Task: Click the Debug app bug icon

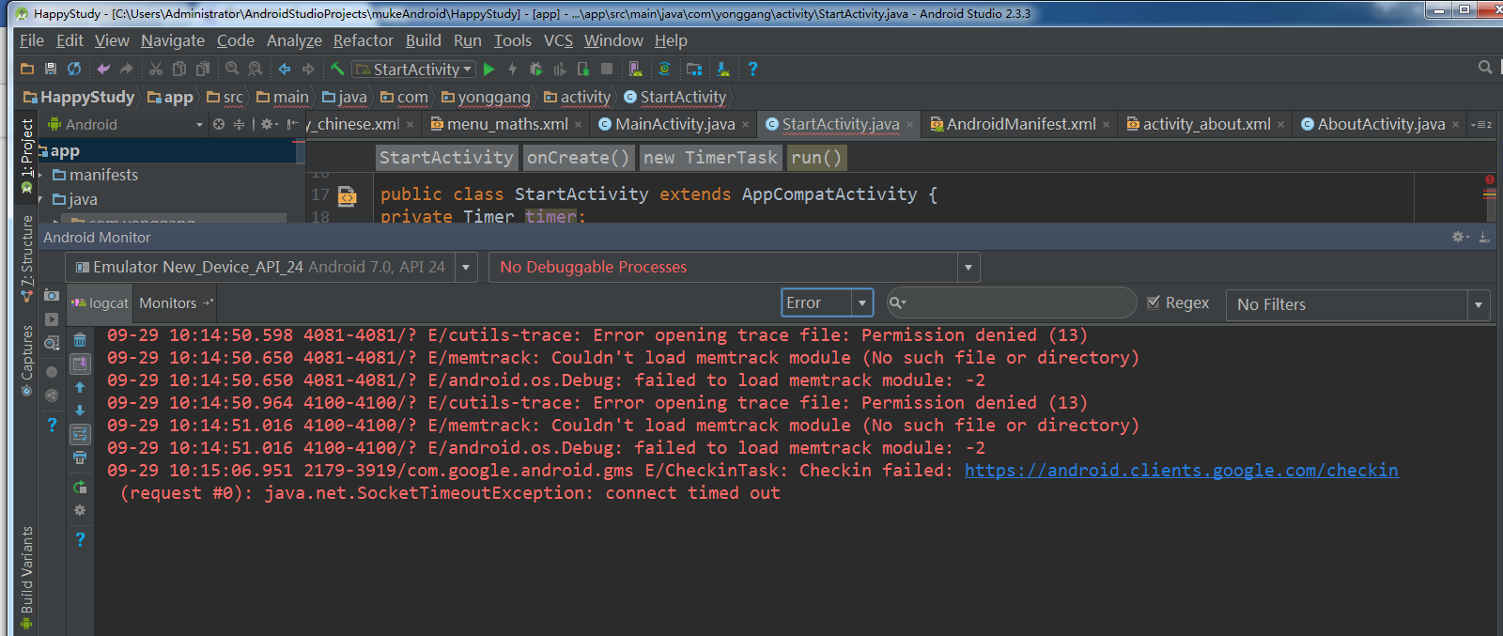Action: click(535, 69)
